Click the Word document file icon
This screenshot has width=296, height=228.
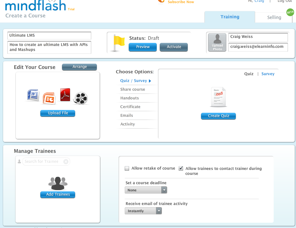click(33, 95)
